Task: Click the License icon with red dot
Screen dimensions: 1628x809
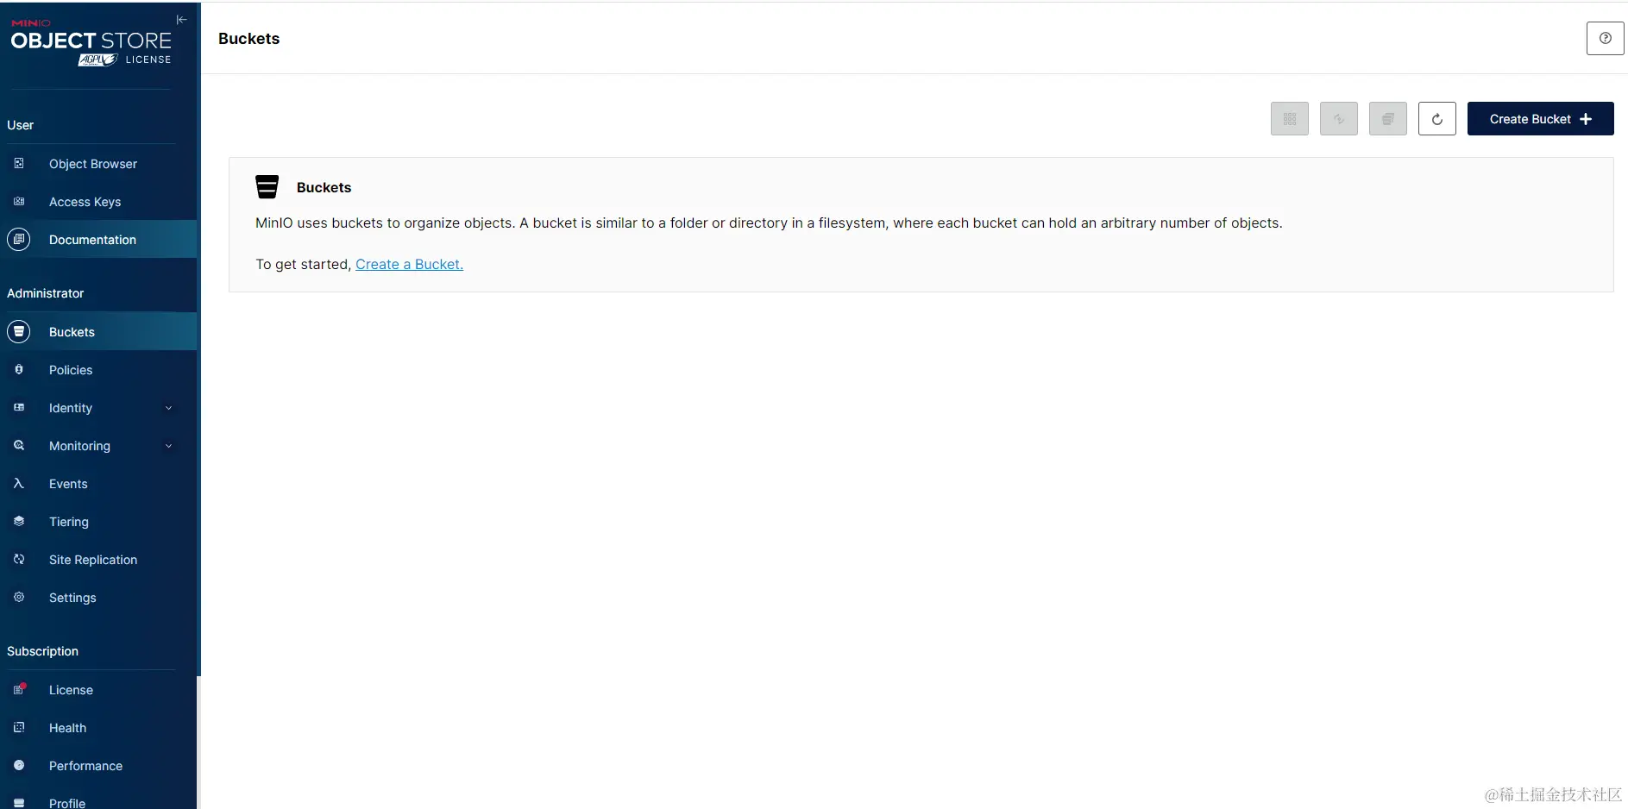Action: (x=19, y=689)
